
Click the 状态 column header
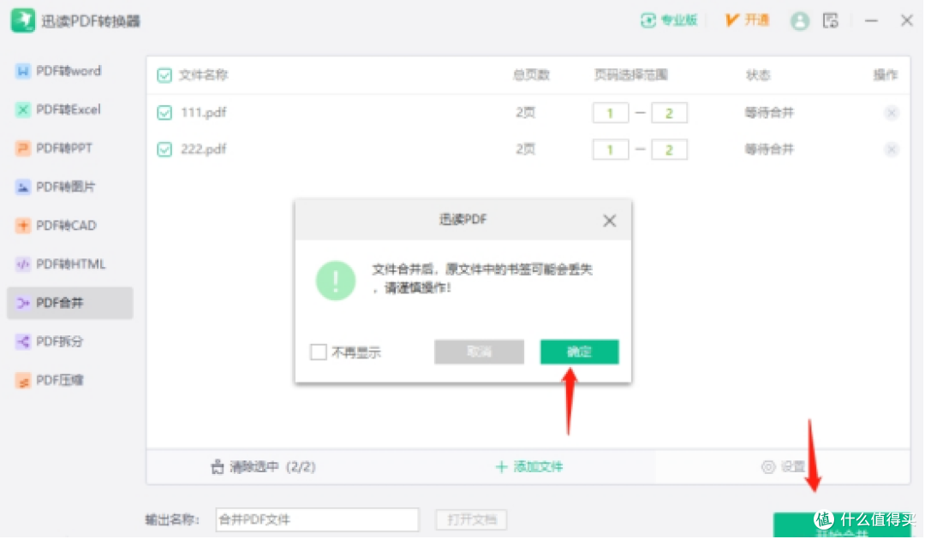click(758, 75)
